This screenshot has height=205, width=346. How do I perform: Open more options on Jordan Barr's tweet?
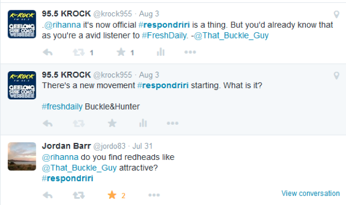(154, 195)
